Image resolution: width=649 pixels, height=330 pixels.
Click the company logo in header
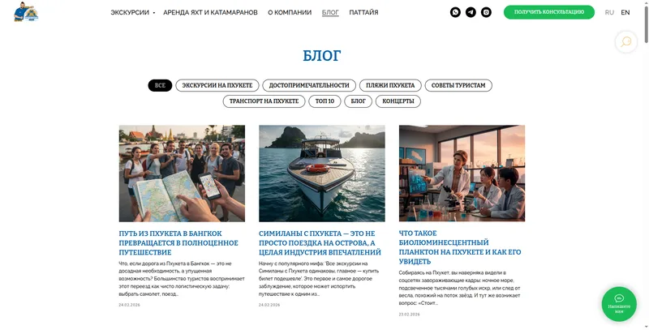coord(26,11)
